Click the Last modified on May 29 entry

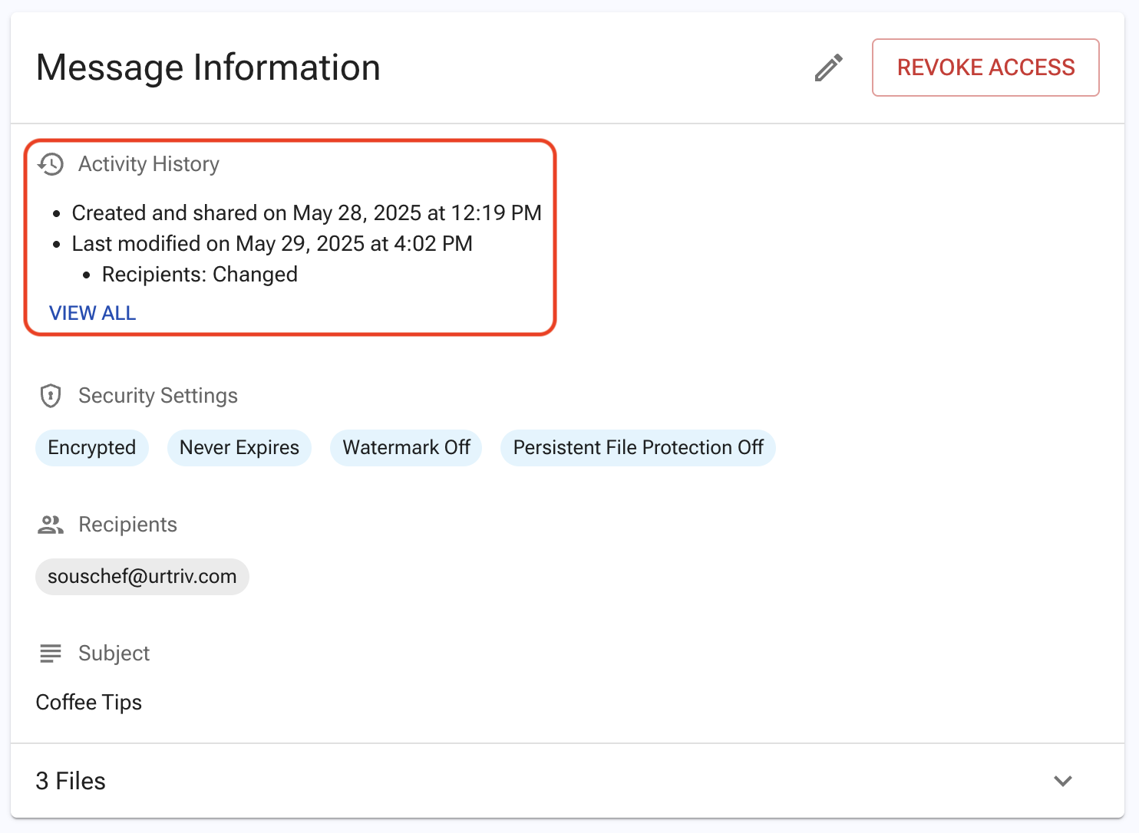click(272, 243)
